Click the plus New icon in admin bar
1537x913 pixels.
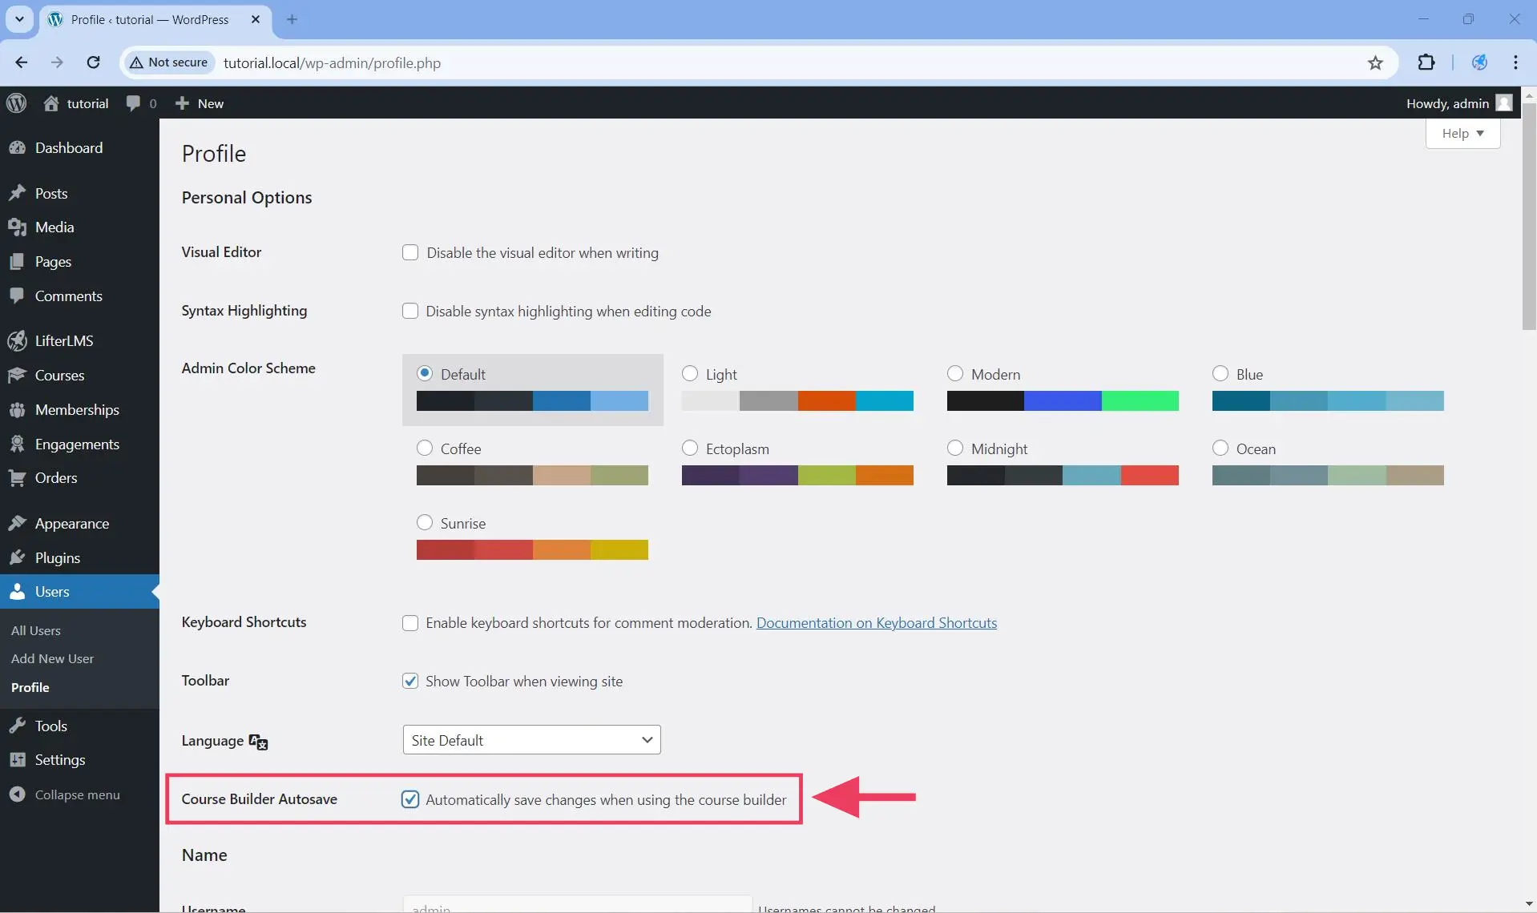click(182, 103)
